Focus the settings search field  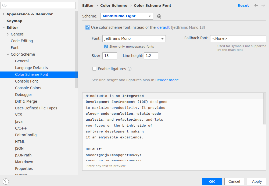[x=38, y=5]
